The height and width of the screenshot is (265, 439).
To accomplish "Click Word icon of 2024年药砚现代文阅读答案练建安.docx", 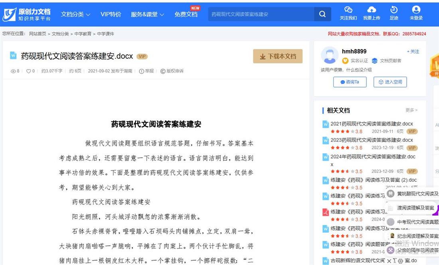I will coord(325,157).
